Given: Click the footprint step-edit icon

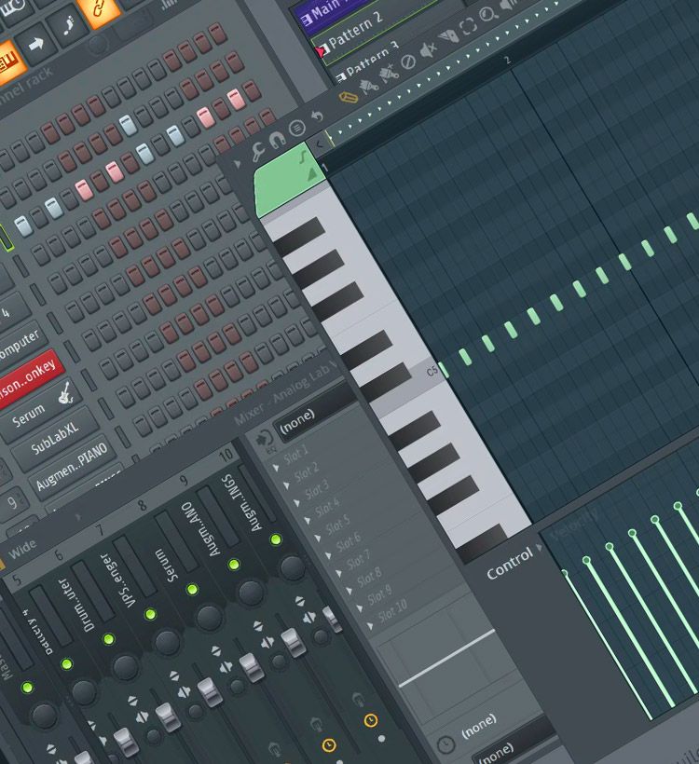Looking at the screenshot, I should click(x=69, y=26).
